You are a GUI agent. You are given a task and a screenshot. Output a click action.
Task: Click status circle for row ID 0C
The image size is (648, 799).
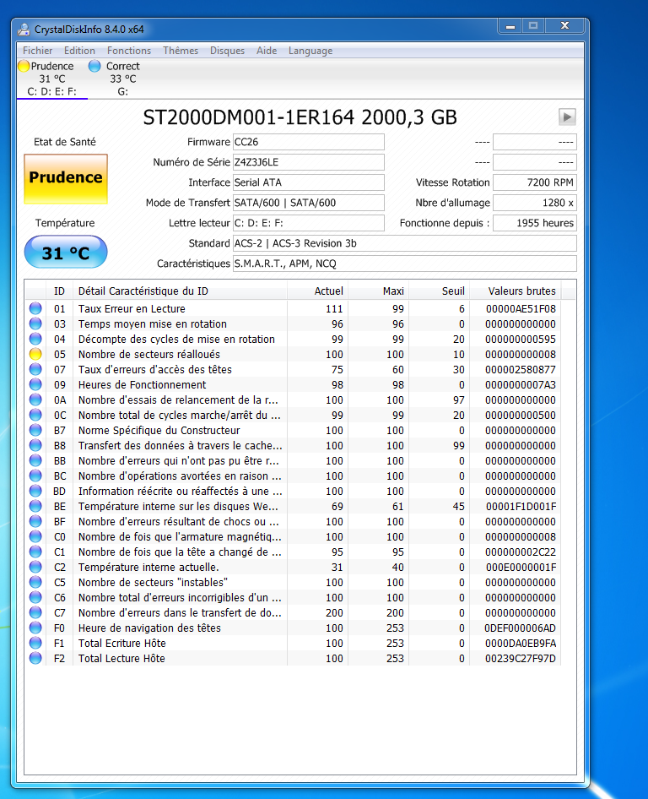click(35, 416)
